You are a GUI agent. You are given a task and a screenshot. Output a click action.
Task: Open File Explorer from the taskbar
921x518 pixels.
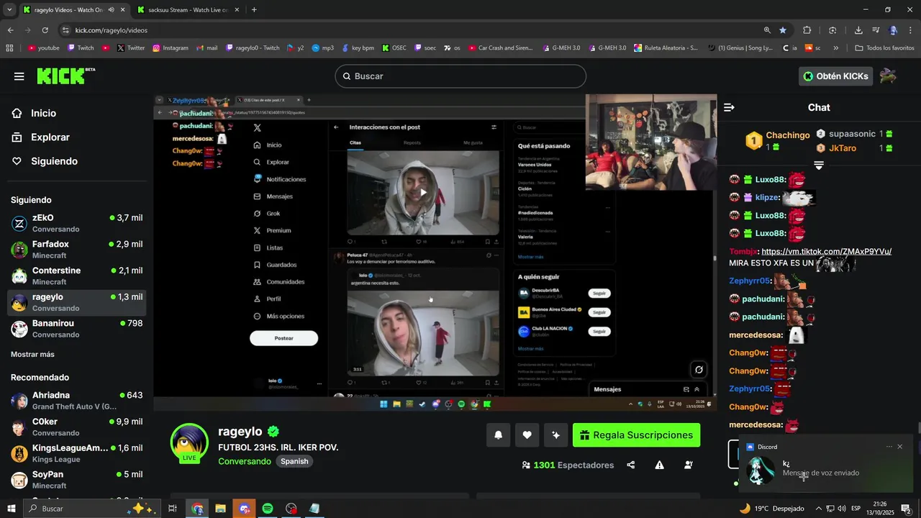[221, 509]
